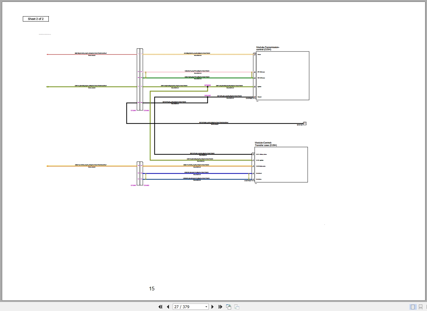Click the blue CAN wire near transfer case
Screen dimensions: 427x311
point(197,173)
